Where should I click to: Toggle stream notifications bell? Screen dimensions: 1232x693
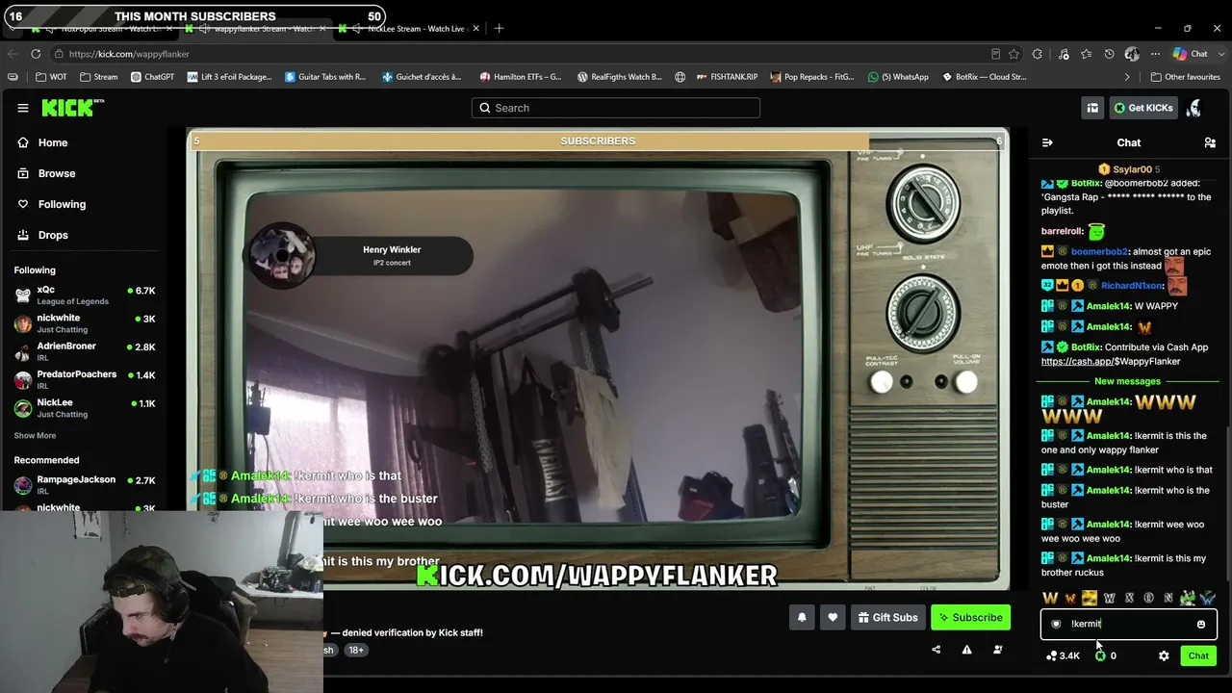[x=802, y=617]
